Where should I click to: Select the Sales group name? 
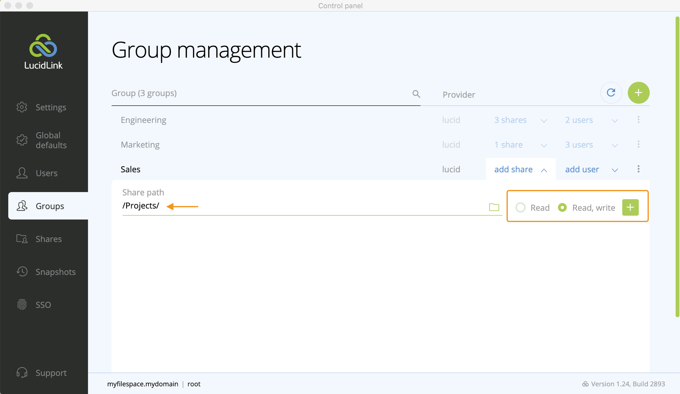130,169
